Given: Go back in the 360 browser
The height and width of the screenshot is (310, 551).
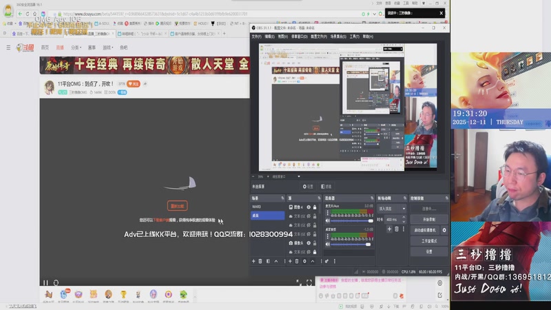Looking at the screenshot, I should click(x=20, y=14).
